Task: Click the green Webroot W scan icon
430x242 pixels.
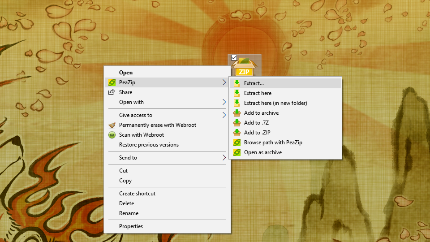Action: (112, 135)
